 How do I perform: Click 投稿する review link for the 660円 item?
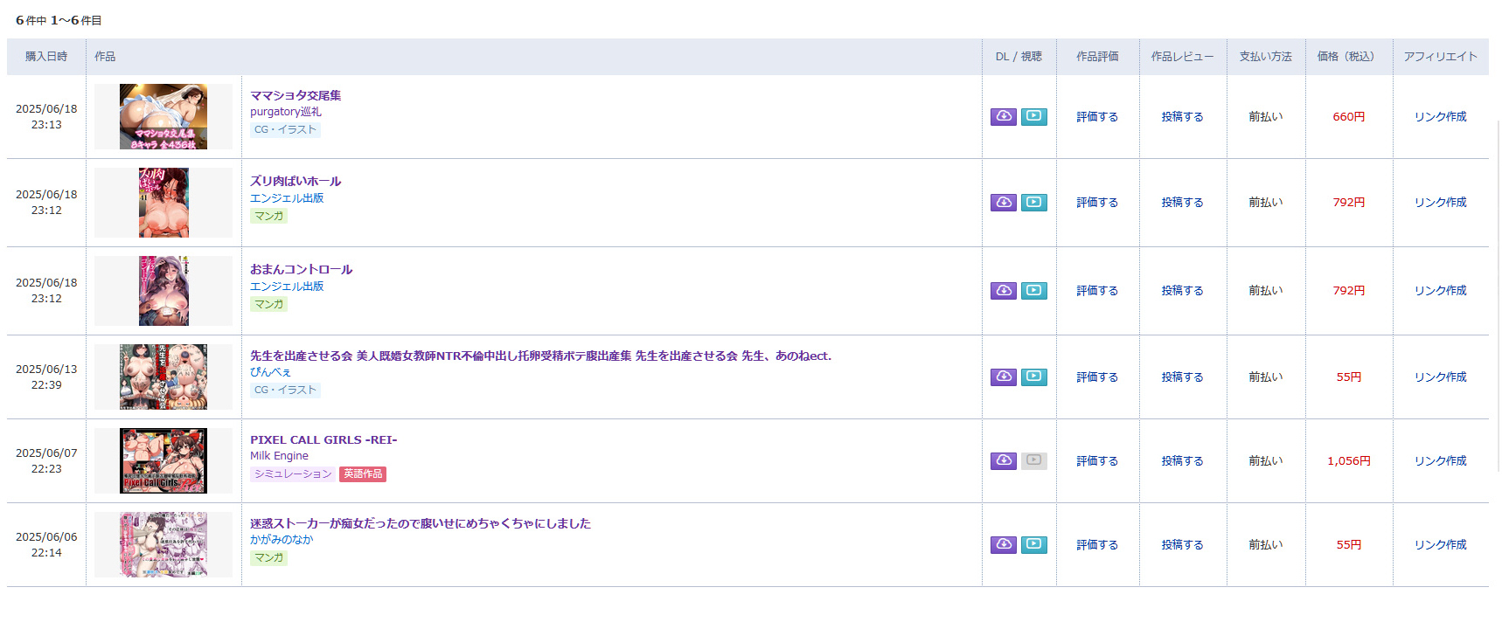(1182, 117)
